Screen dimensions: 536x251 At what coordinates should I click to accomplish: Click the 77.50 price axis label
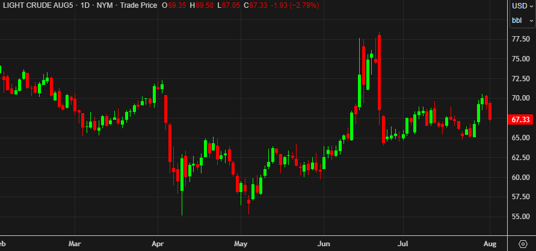520,39
